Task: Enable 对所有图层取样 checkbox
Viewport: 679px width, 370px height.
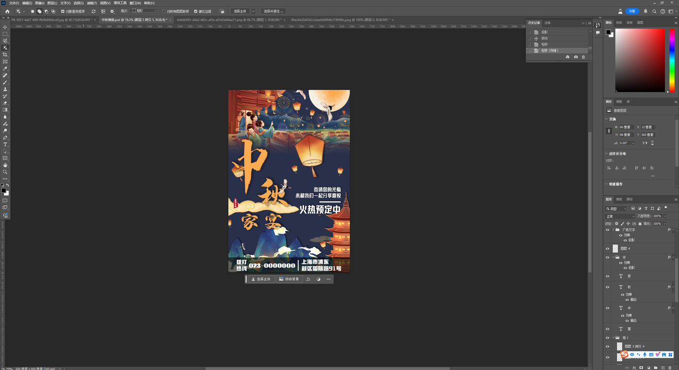Action: click(164, 11)
